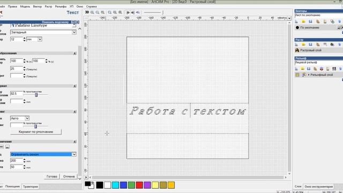Click green overlapping circles icon in Vectors panel
343x193 pixels.
[x=332, y=21]
